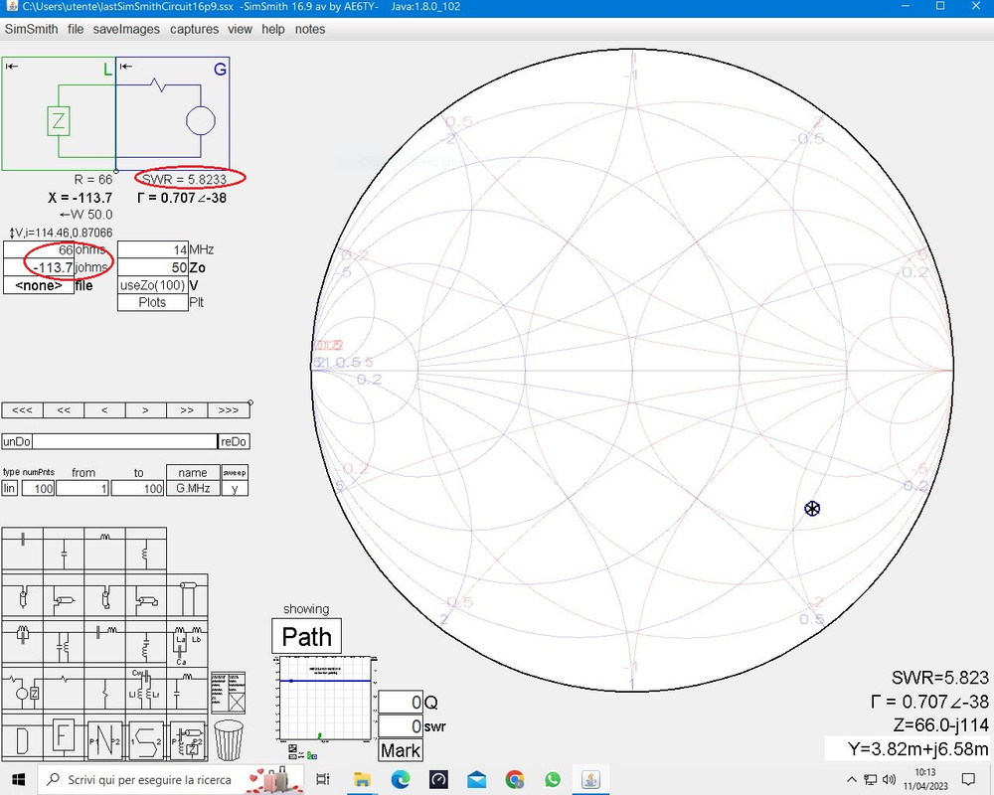Select the S parameter 1-2 block

click(146, 738)
